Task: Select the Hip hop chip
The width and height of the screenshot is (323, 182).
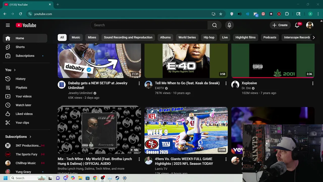Action: (x=209, y=37)
